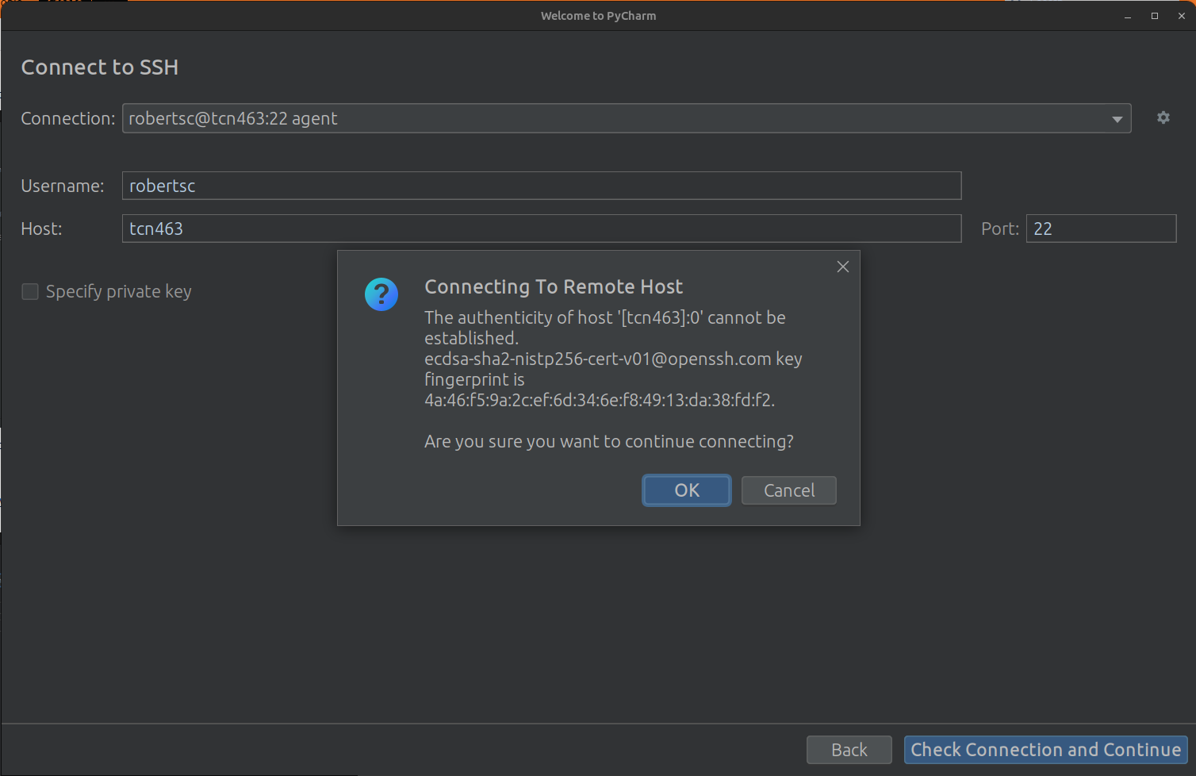Open SSH configurations via the gear icon

click(1163, 117)
